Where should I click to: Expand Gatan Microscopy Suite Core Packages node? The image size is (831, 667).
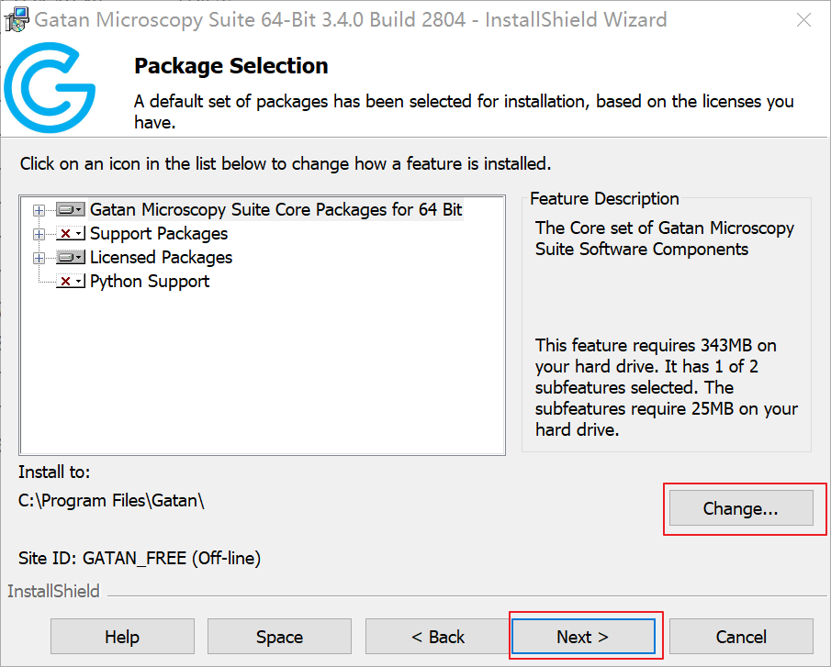click(x=39, y=210)
